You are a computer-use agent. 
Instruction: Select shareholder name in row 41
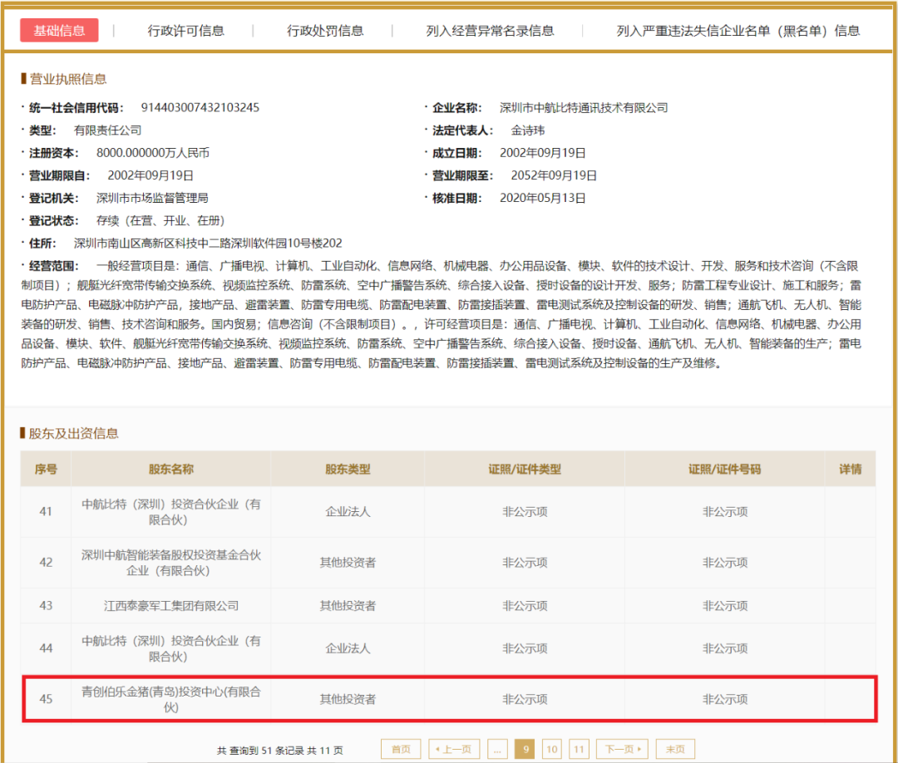(170, 512)
